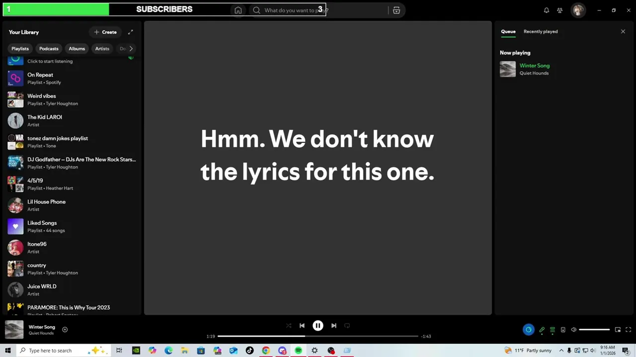Filter library by Playlists
636x357 pixels.
coord(20,49)
